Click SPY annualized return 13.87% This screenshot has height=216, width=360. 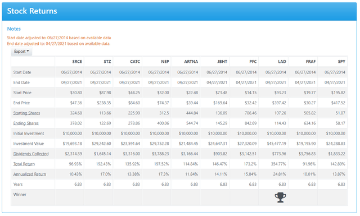(339, 174)
